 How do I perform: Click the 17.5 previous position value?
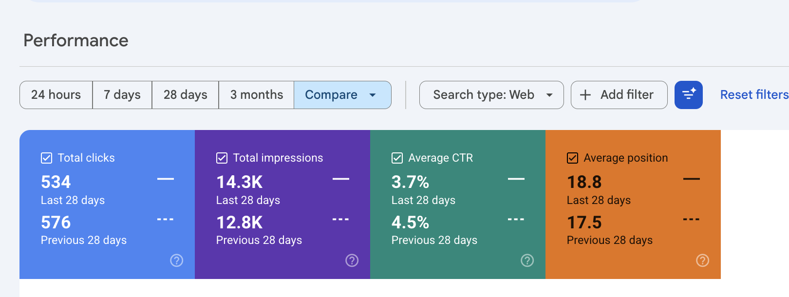584,223
